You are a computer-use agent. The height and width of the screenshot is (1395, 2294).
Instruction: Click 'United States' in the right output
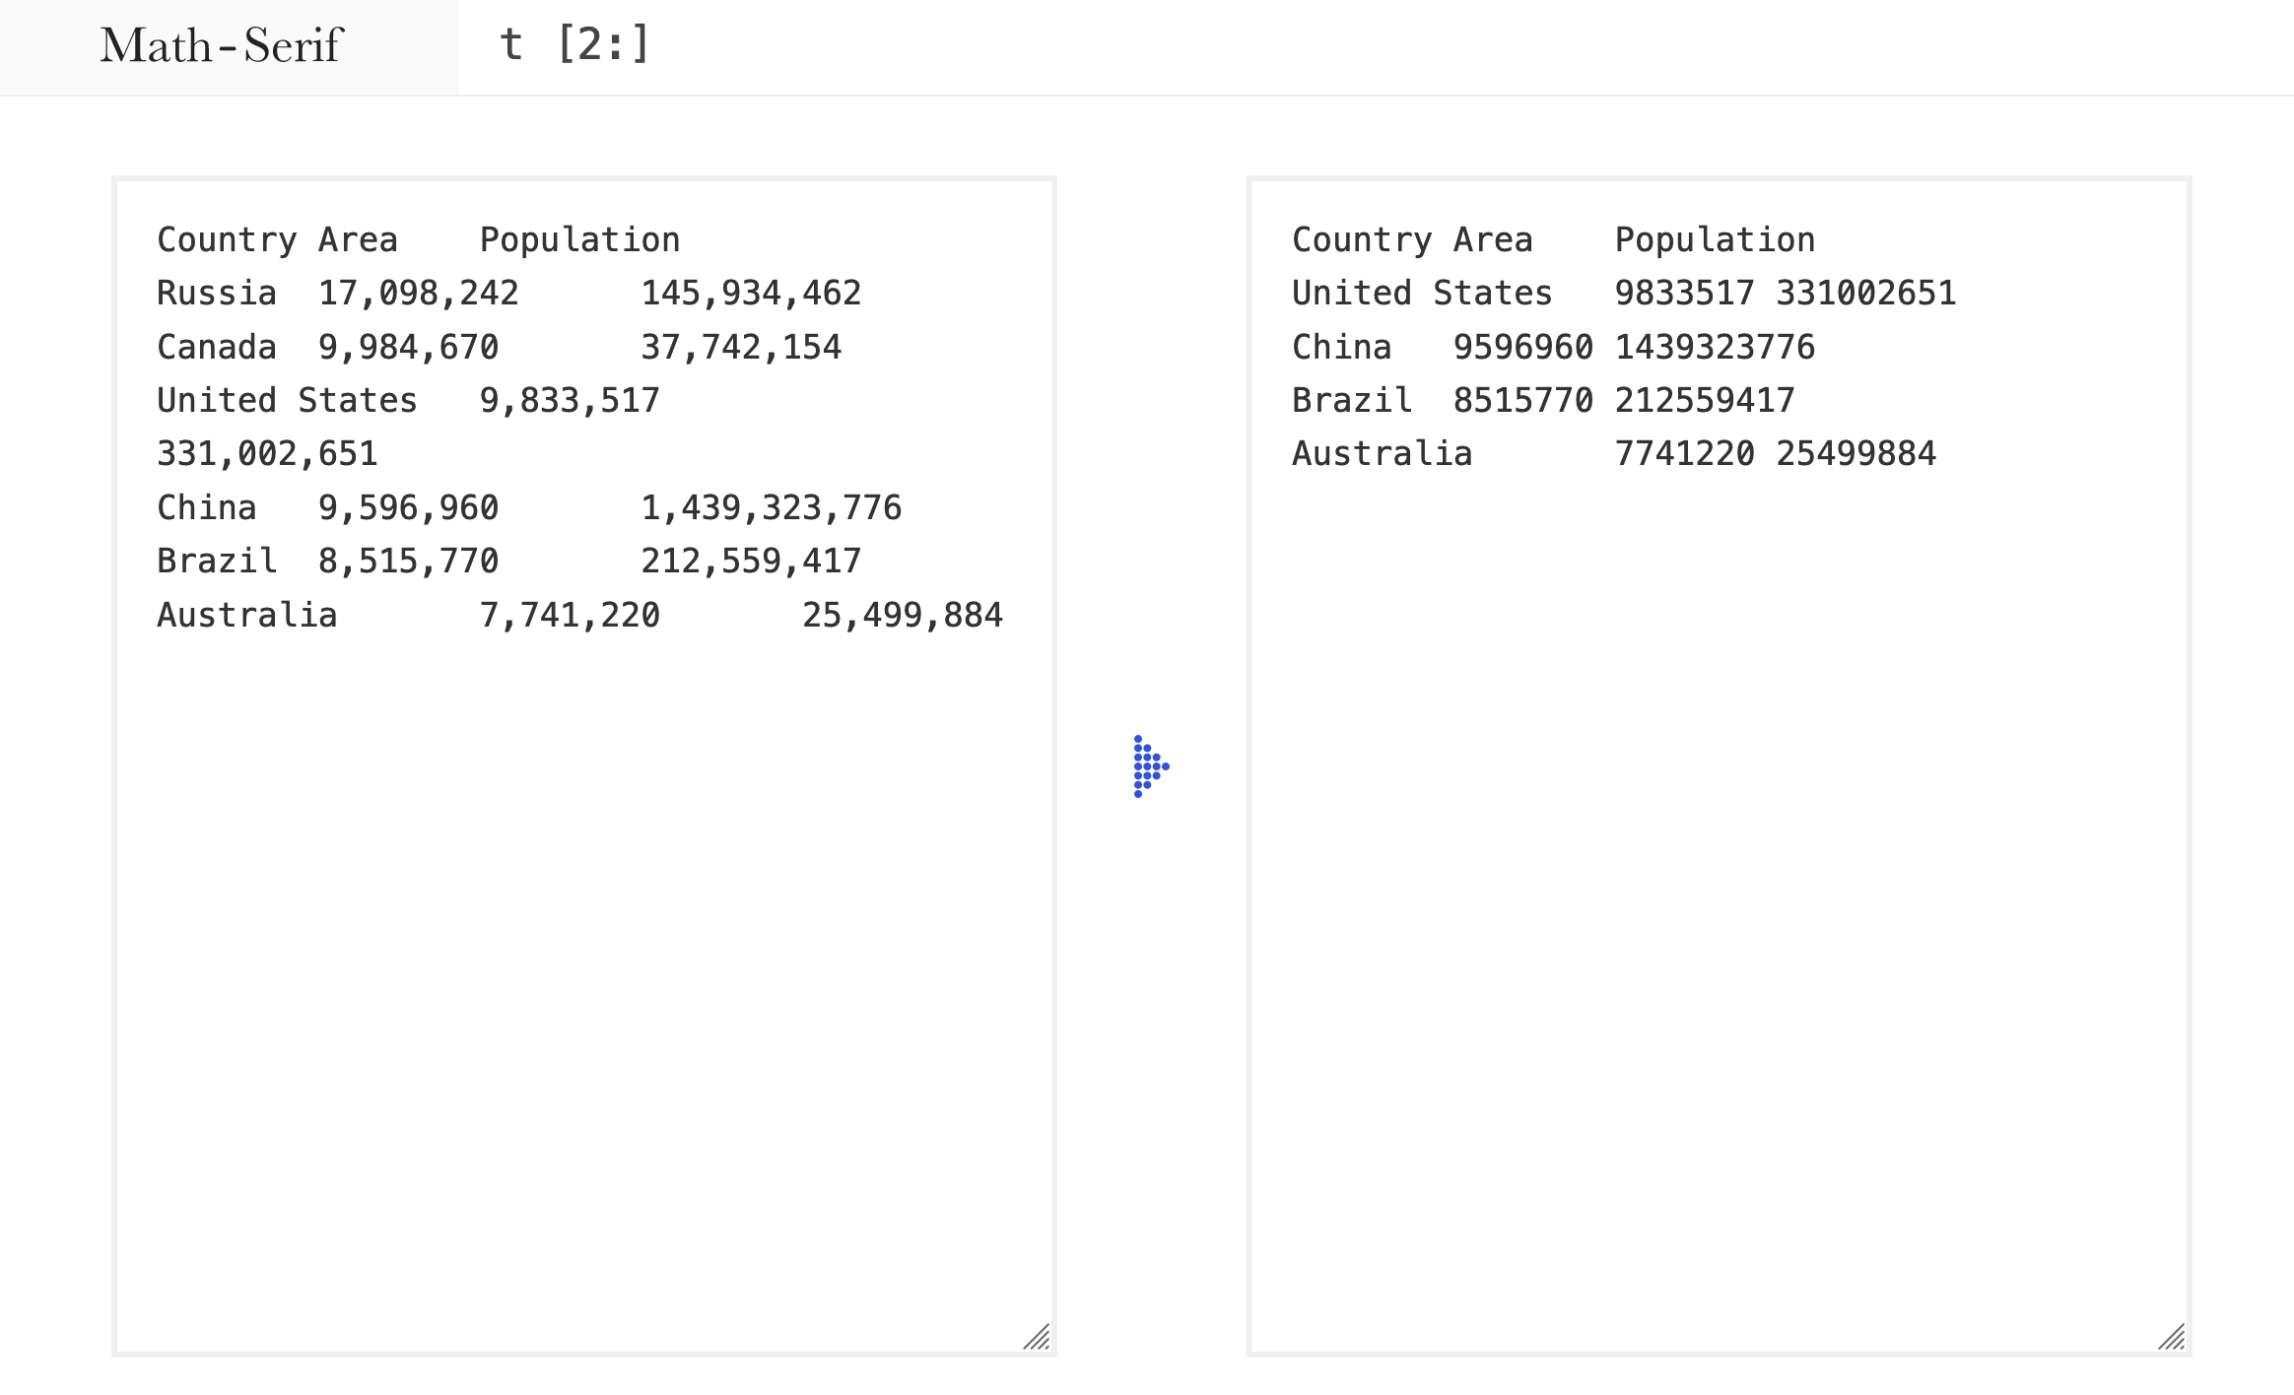[1422, 293]
